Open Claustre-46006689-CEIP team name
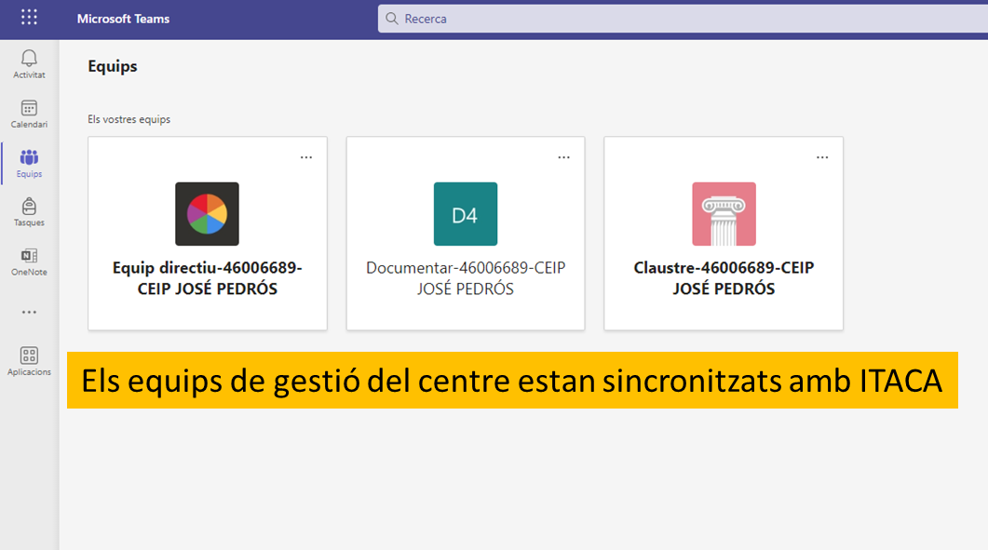This screenshot has width=988, height=550. click(x=724, y=278)
